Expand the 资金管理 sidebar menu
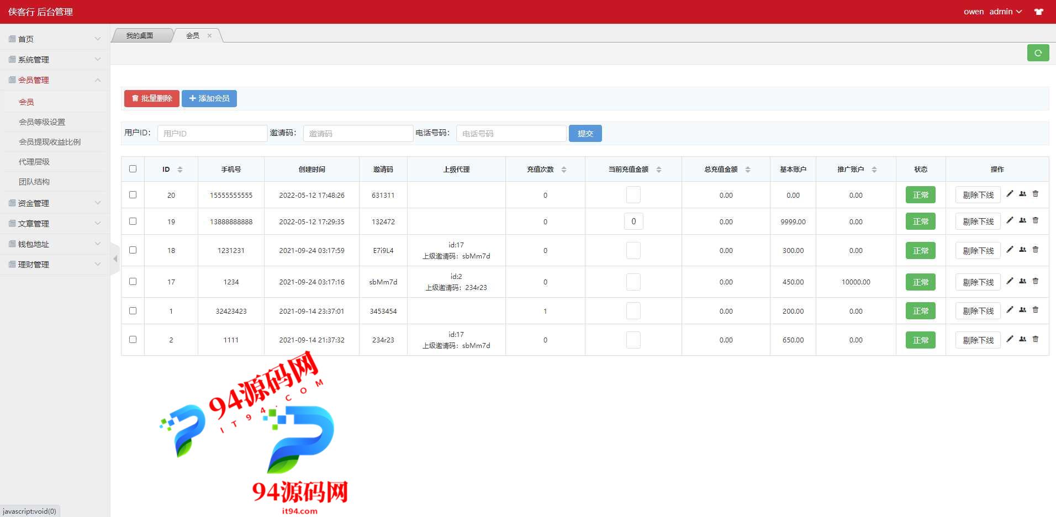The height and width of the screenshot is (517, 1056). pos(55,203)
